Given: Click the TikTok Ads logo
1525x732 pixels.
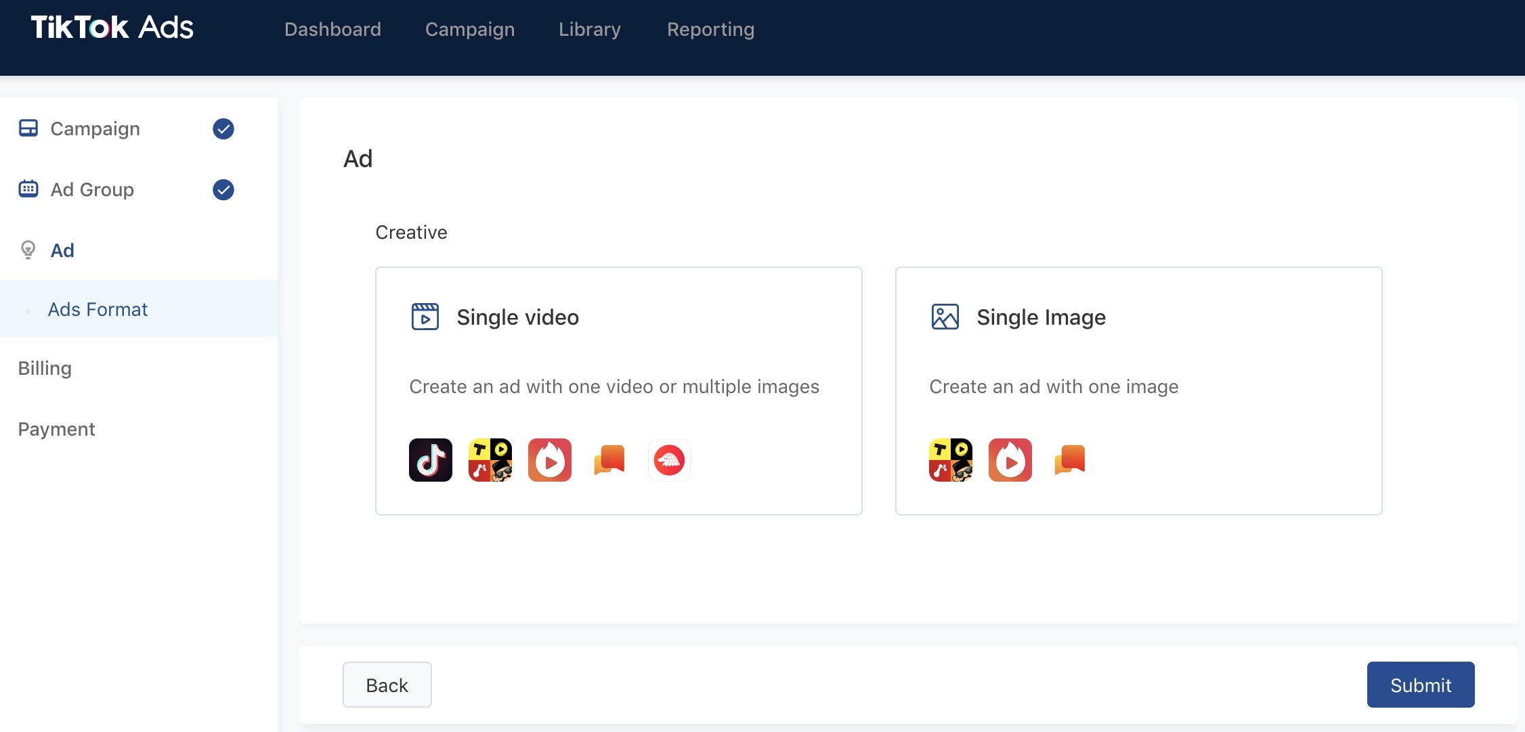Looking at the screenshot, I should (112, 28).
